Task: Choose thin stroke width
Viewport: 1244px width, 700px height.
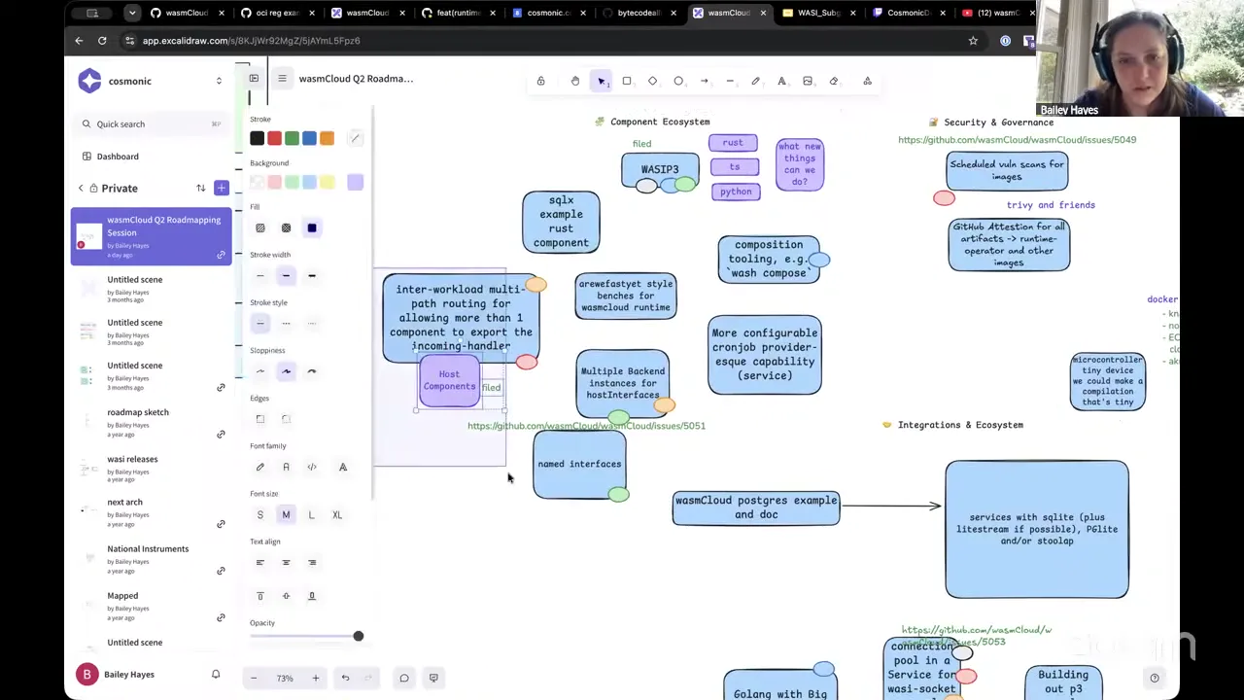Action: point(260,276)
